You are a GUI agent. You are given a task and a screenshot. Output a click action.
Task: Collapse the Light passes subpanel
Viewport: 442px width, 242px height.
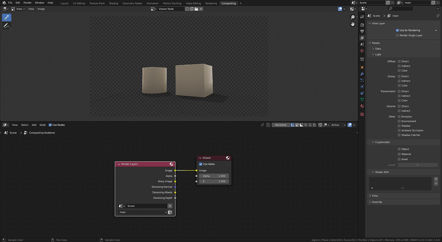point(373,54)
